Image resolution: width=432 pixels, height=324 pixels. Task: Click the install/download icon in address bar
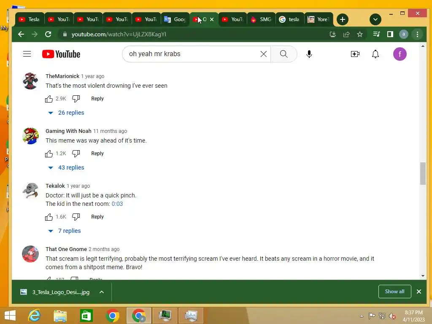pos(333,34)
